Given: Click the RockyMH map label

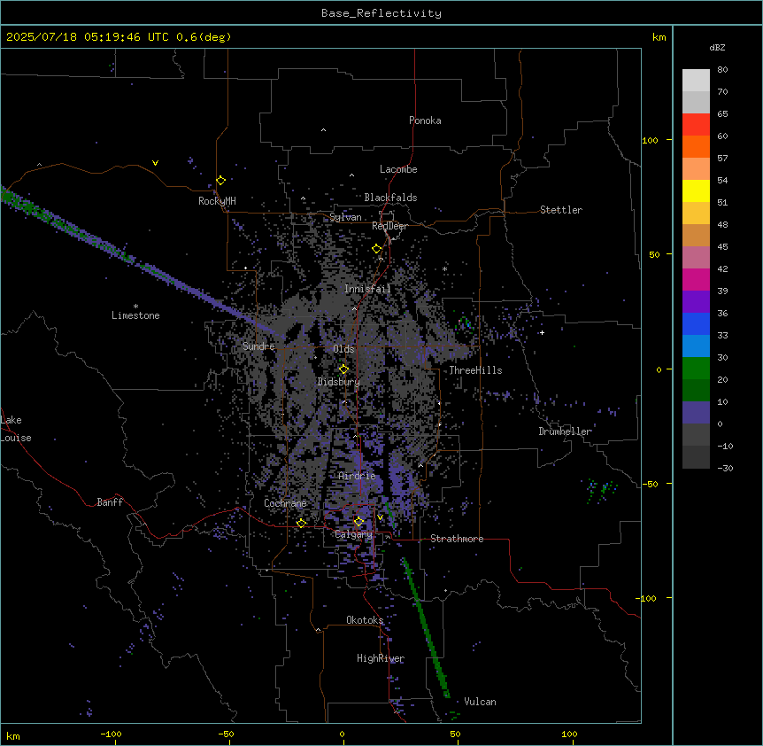Looking at the screenshot, I should 217,200.
